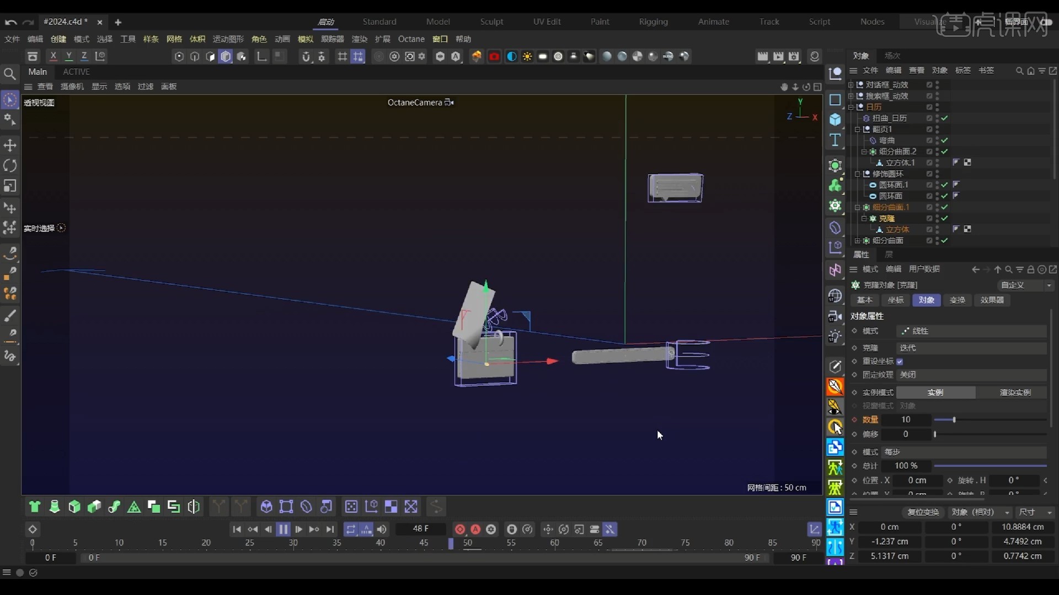Click the Octane red render icon
This screenshot has height=595, width=1059.
pos(494,56)
